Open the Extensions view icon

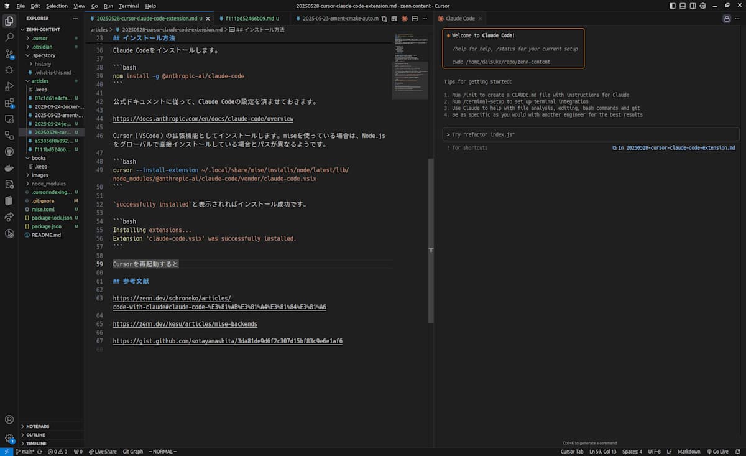[9, 103]
